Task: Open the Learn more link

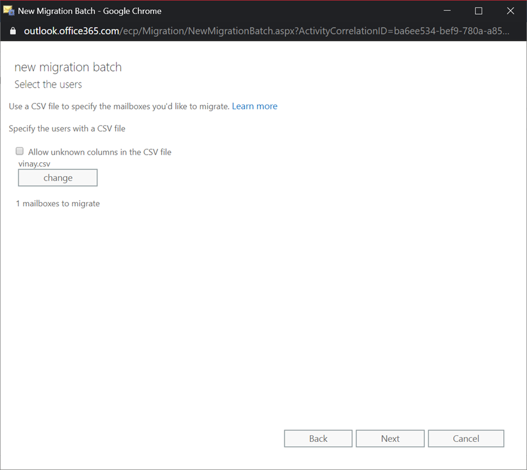Action: (254, 106)
